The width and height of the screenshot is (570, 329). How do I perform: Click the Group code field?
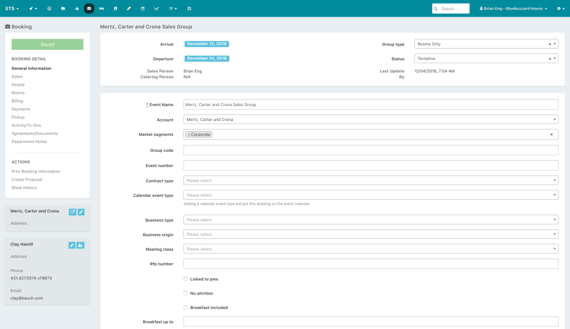pos(370,151)
